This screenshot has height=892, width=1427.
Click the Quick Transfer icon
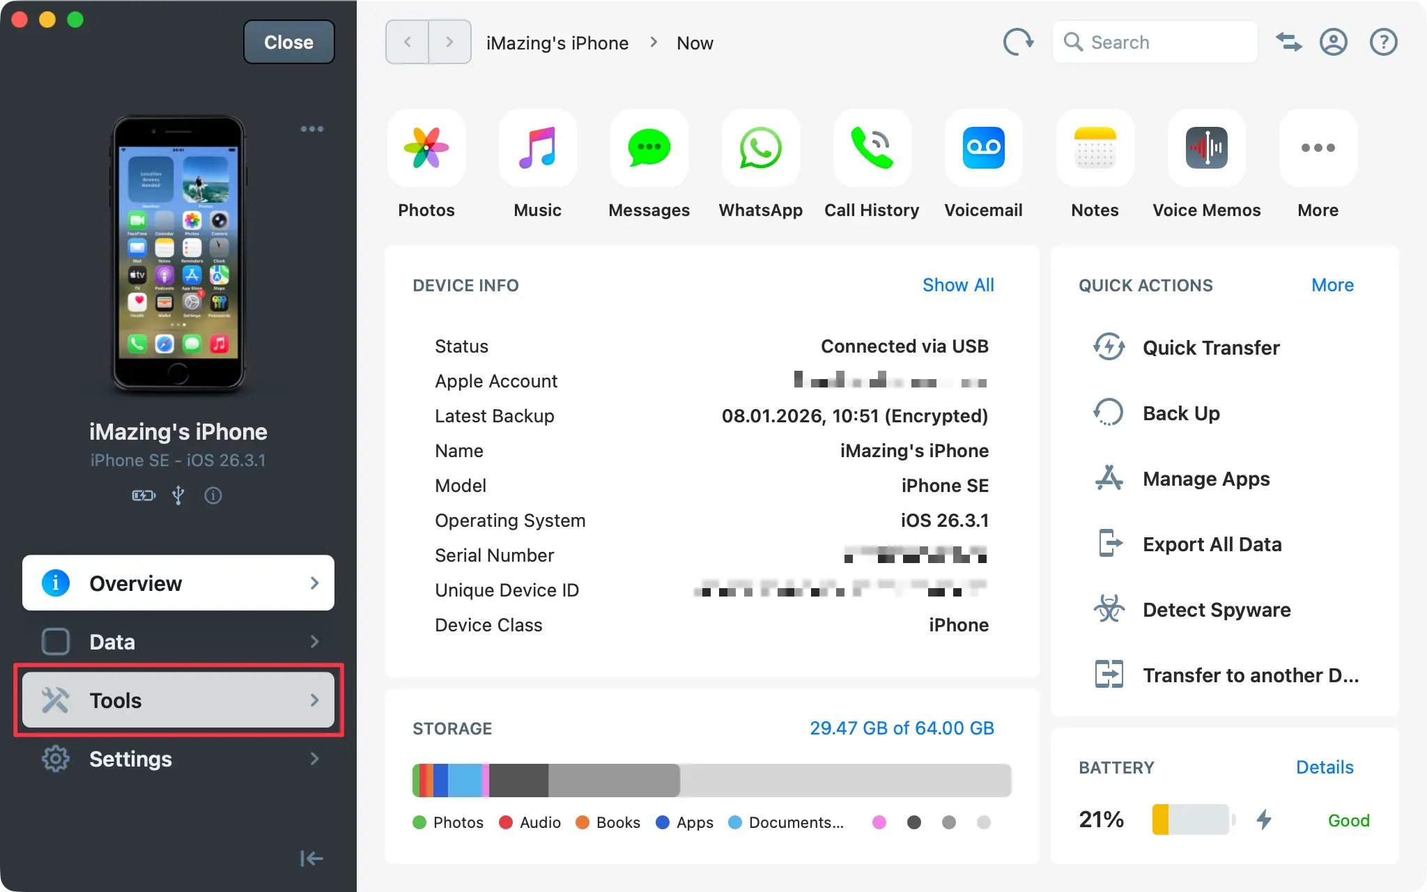[x=1109, y=347]
